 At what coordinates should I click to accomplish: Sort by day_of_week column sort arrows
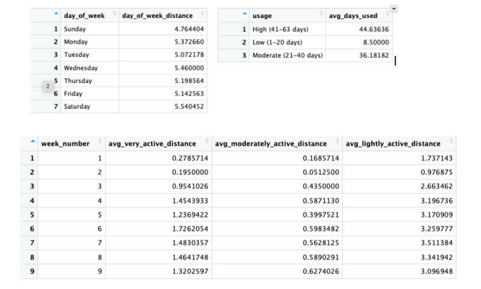coord(115,13)
